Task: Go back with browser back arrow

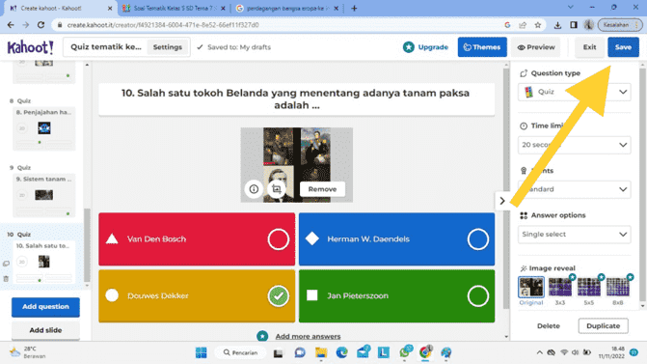Action: [x=11, y=25]
